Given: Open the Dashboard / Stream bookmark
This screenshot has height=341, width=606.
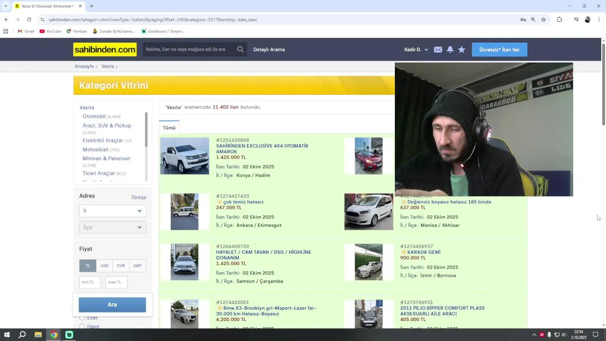Looking at the screenshot, I should 163,31.
